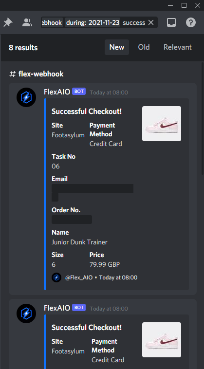Open the help question mark icon
This screenshot has height=369, width=204.
click(x=191, y=22)
